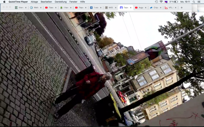Open the Darstellung menu
The width and height of the screenshot is (204, 127).
(61, 2)
